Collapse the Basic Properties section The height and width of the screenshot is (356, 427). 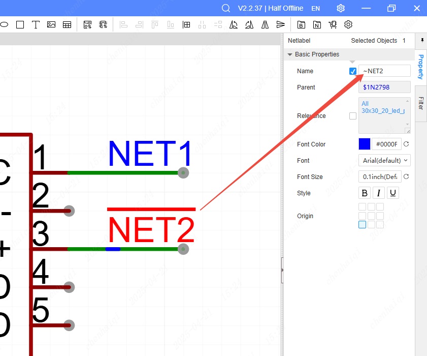pos(290,54)
